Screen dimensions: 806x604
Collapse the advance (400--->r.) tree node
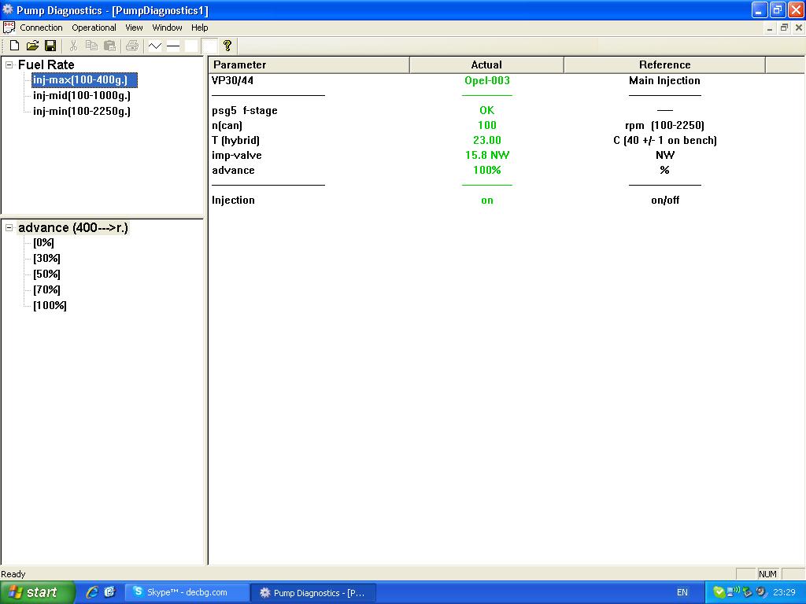9,228
